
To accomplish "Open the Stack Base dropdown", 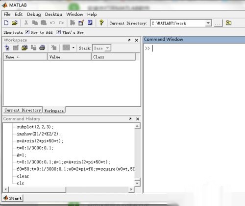I will (x=108, y=48).
